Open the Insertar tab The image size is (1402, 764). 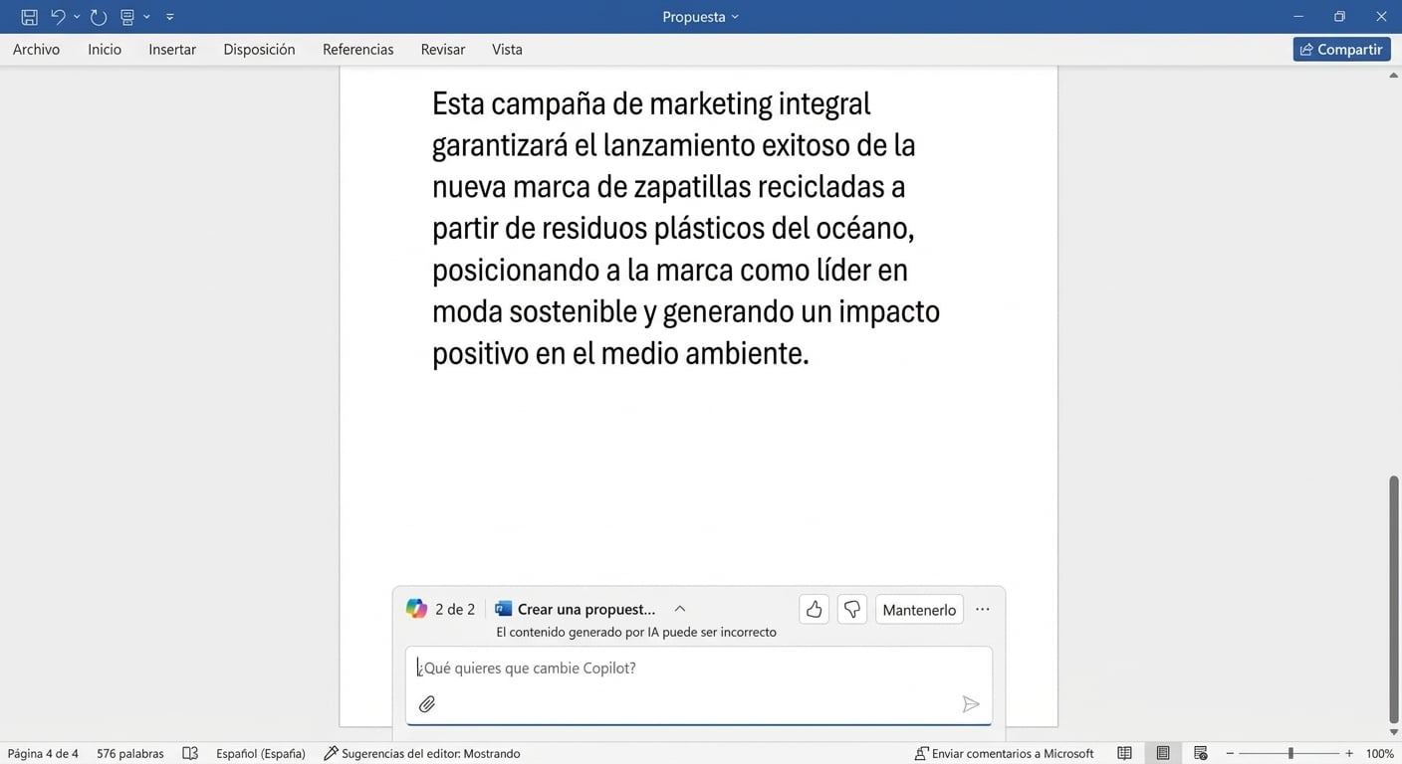tap(172, 50)
